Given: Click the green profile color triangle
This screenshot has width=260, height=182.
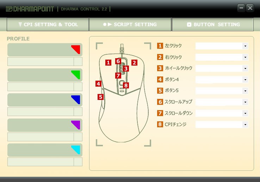Looking at the screenshot, I should click(77, 73).
